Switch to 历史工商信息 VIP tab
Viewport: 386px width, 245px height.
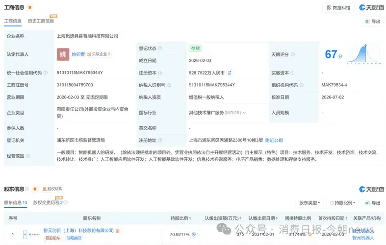coord(41,21)
